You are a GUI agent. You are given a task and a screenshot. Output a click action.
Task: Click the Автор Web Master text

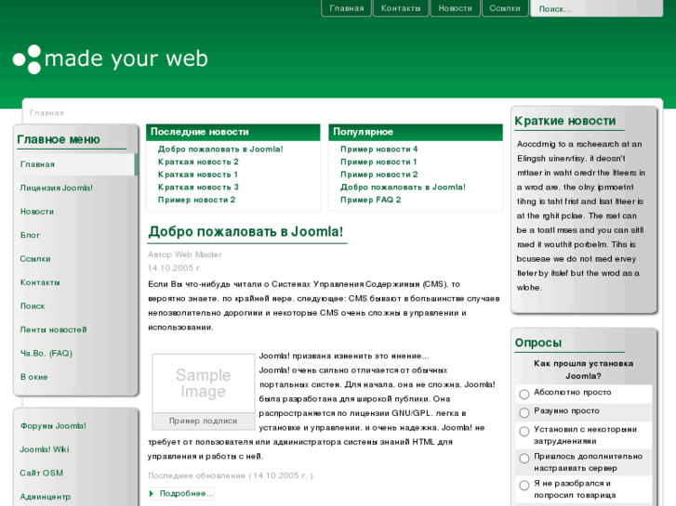185,254
